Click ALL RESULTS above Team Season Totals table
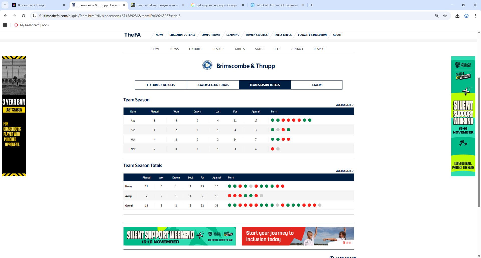The width and height of the screenshot is (481, 258). 345,171
